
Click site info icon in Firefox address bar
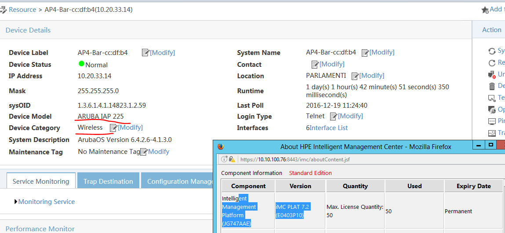[225, 159]
